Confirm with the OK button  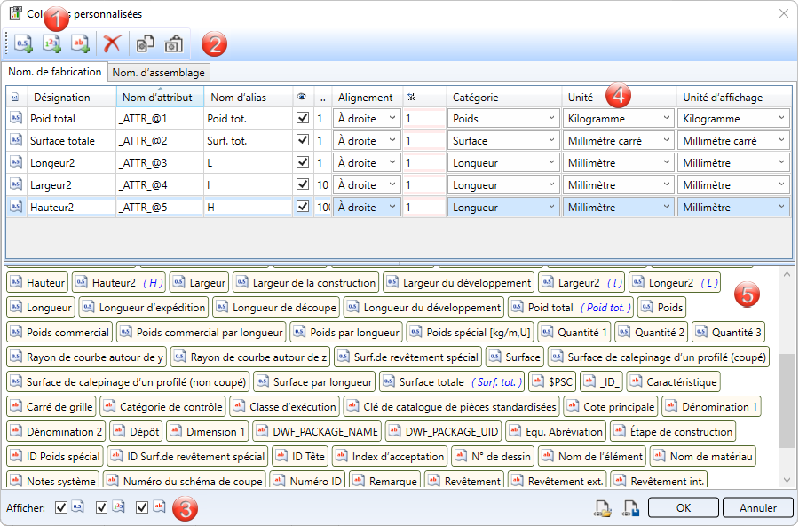(684, 507)
